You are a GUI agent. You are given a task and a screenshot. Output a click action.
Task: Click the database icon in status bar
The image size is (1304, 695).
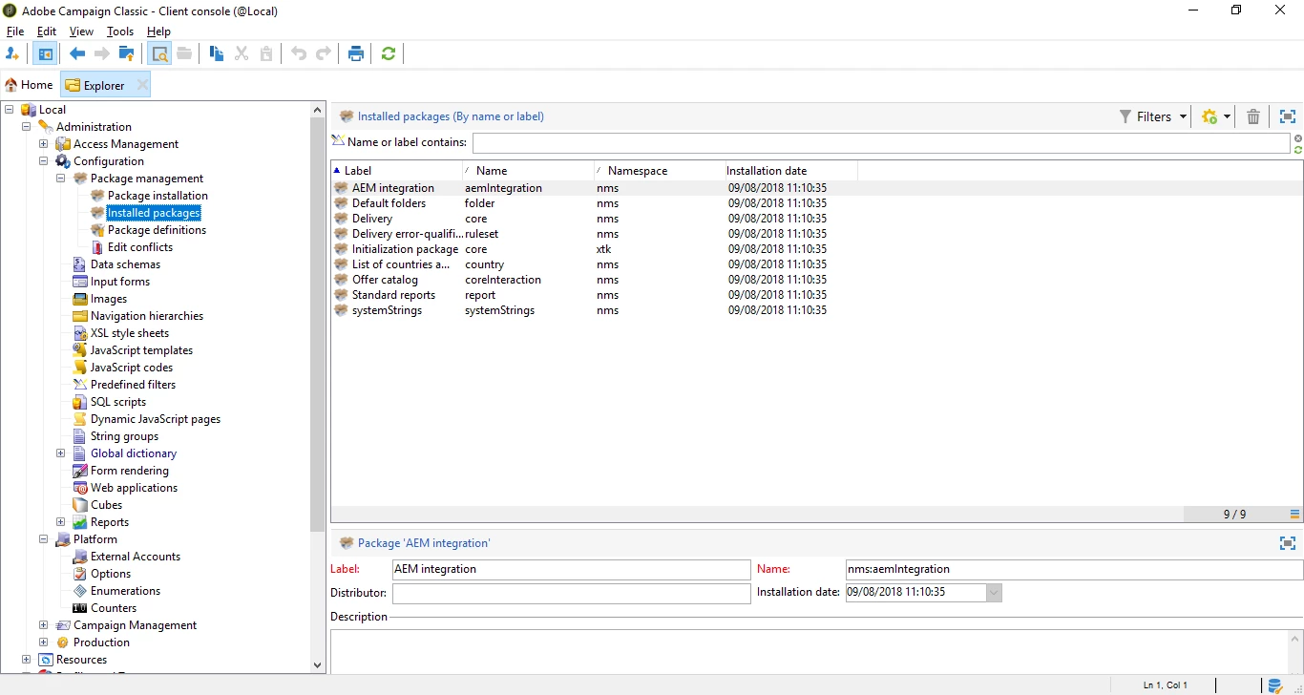(1274, 684)
